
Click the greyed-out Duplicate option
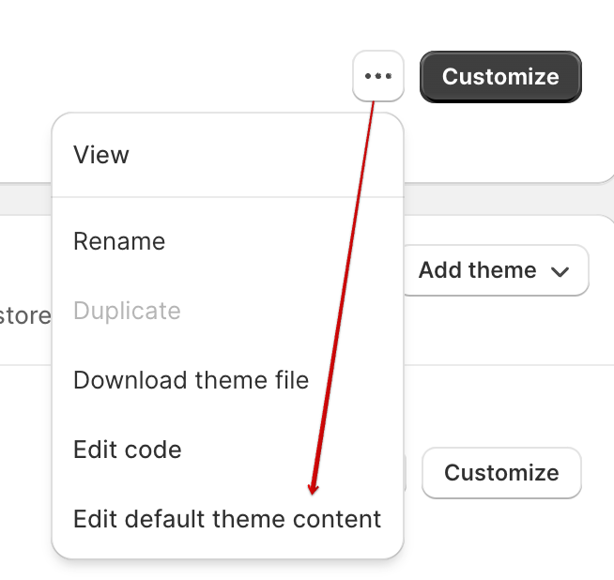pos(127,311)
